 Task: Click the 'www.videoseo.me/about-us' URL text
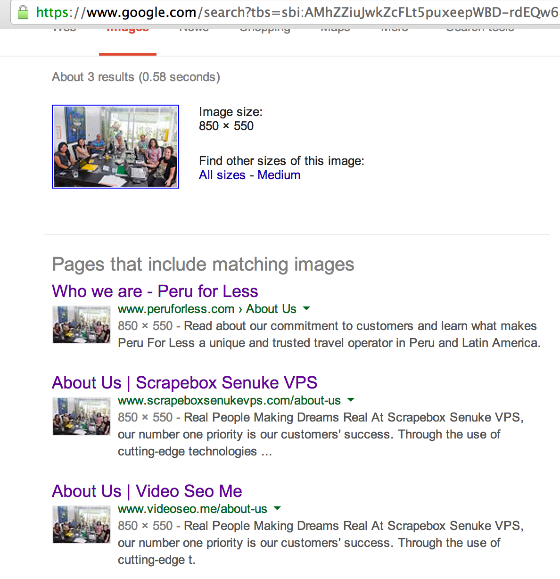192,509
